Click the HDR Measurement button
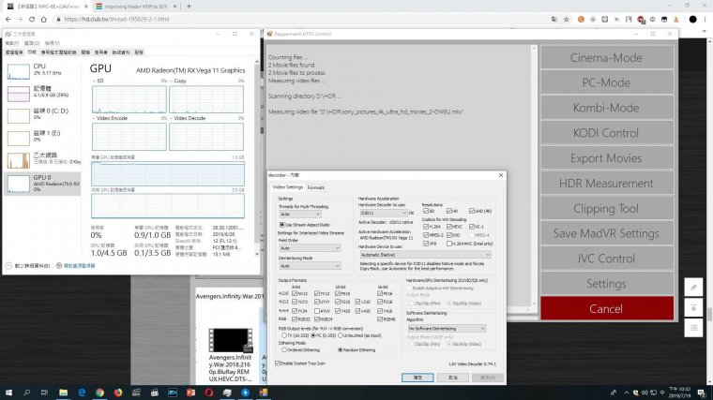This screenshot has height=400, width=713. pyautogui.click(x=606, y=184)
